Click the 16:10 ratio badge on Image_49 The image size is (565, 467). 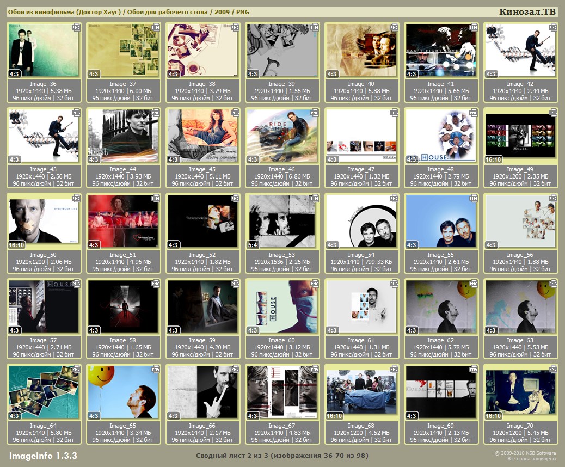tap(493, 159)
